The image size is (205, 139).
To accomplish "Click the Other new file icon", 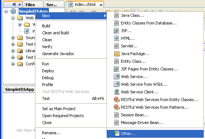I will coord(117,134).
